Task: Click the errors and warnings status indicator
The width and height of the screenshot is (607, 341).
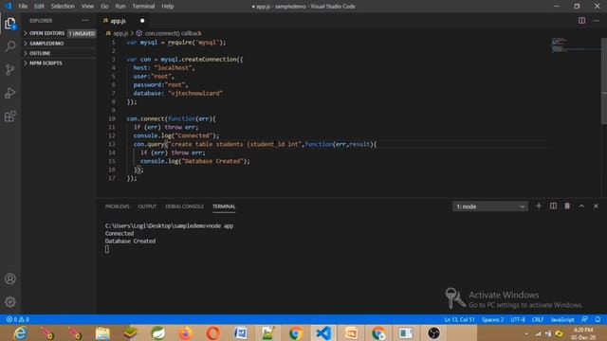Action: (x=17, y=320)
